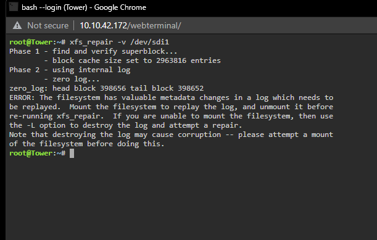Click the '- zero log...' line
Viewport: 377px width, 240px height.
coord(72,79)
